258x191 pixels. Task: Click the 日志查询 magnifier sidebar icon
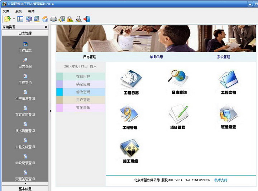pos(25,60)
